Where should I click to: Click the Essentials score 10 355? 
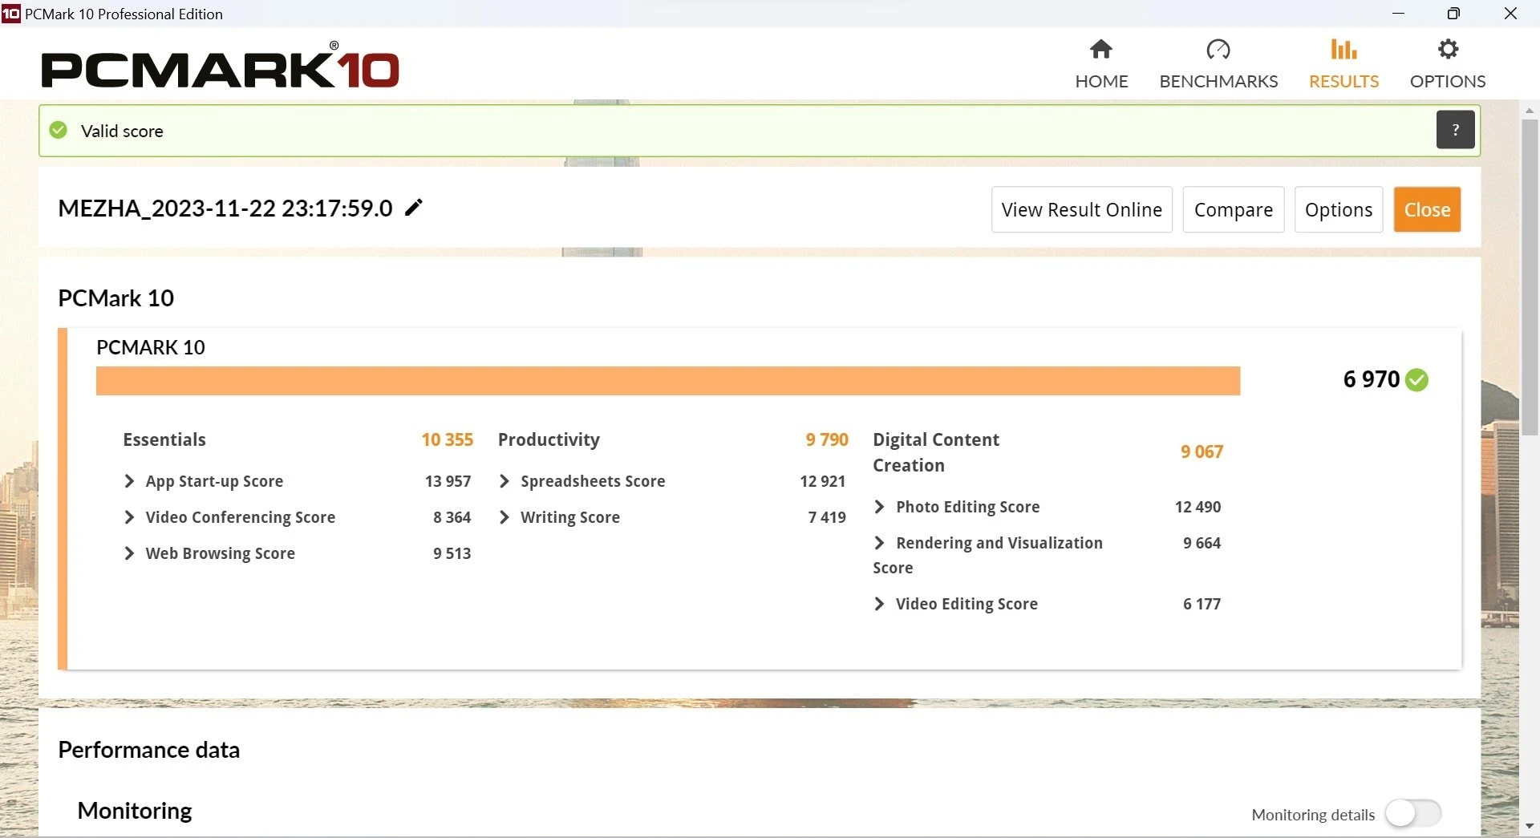tap(447, 439)
